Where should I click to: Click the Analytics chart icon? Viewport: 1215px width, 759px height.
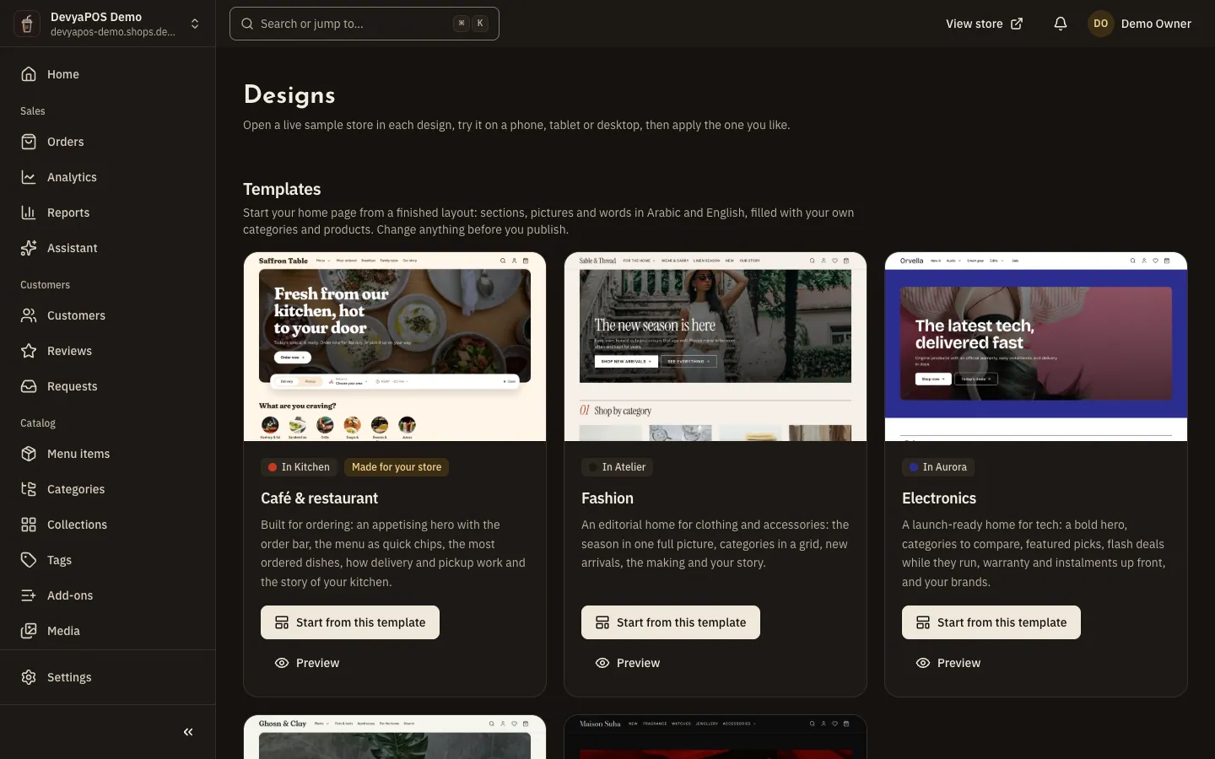pos(29,177)
